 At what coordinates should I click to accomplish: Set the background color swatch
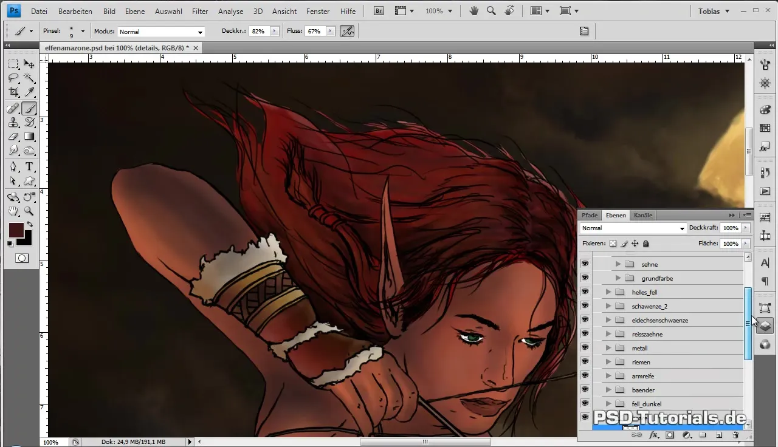point(26,241)
